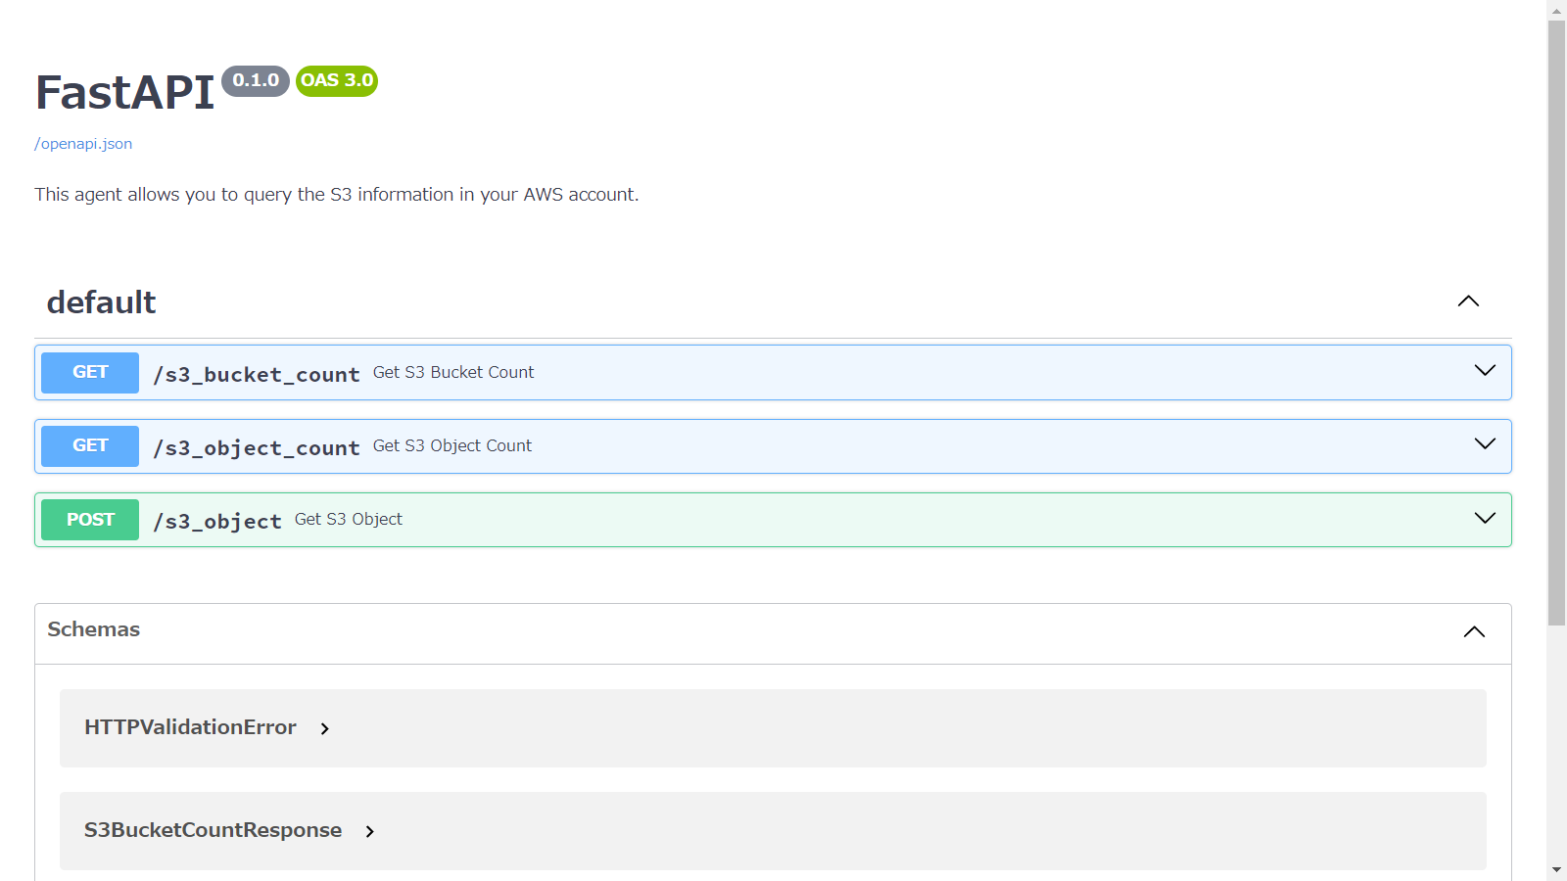The width and height of the screenshot is (1567, 881).
Task: Expand the /s3_bucket_count endpoint arrow
Action: click(x=1485, y=371)
